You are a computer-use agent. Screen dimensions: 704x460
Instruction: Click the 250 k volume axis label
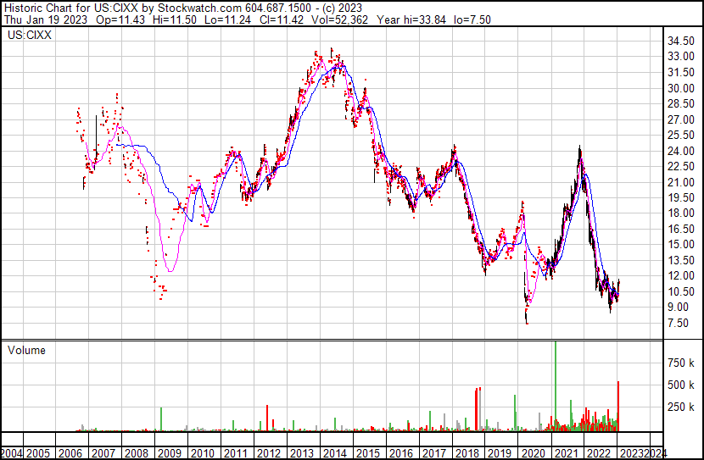681,407
